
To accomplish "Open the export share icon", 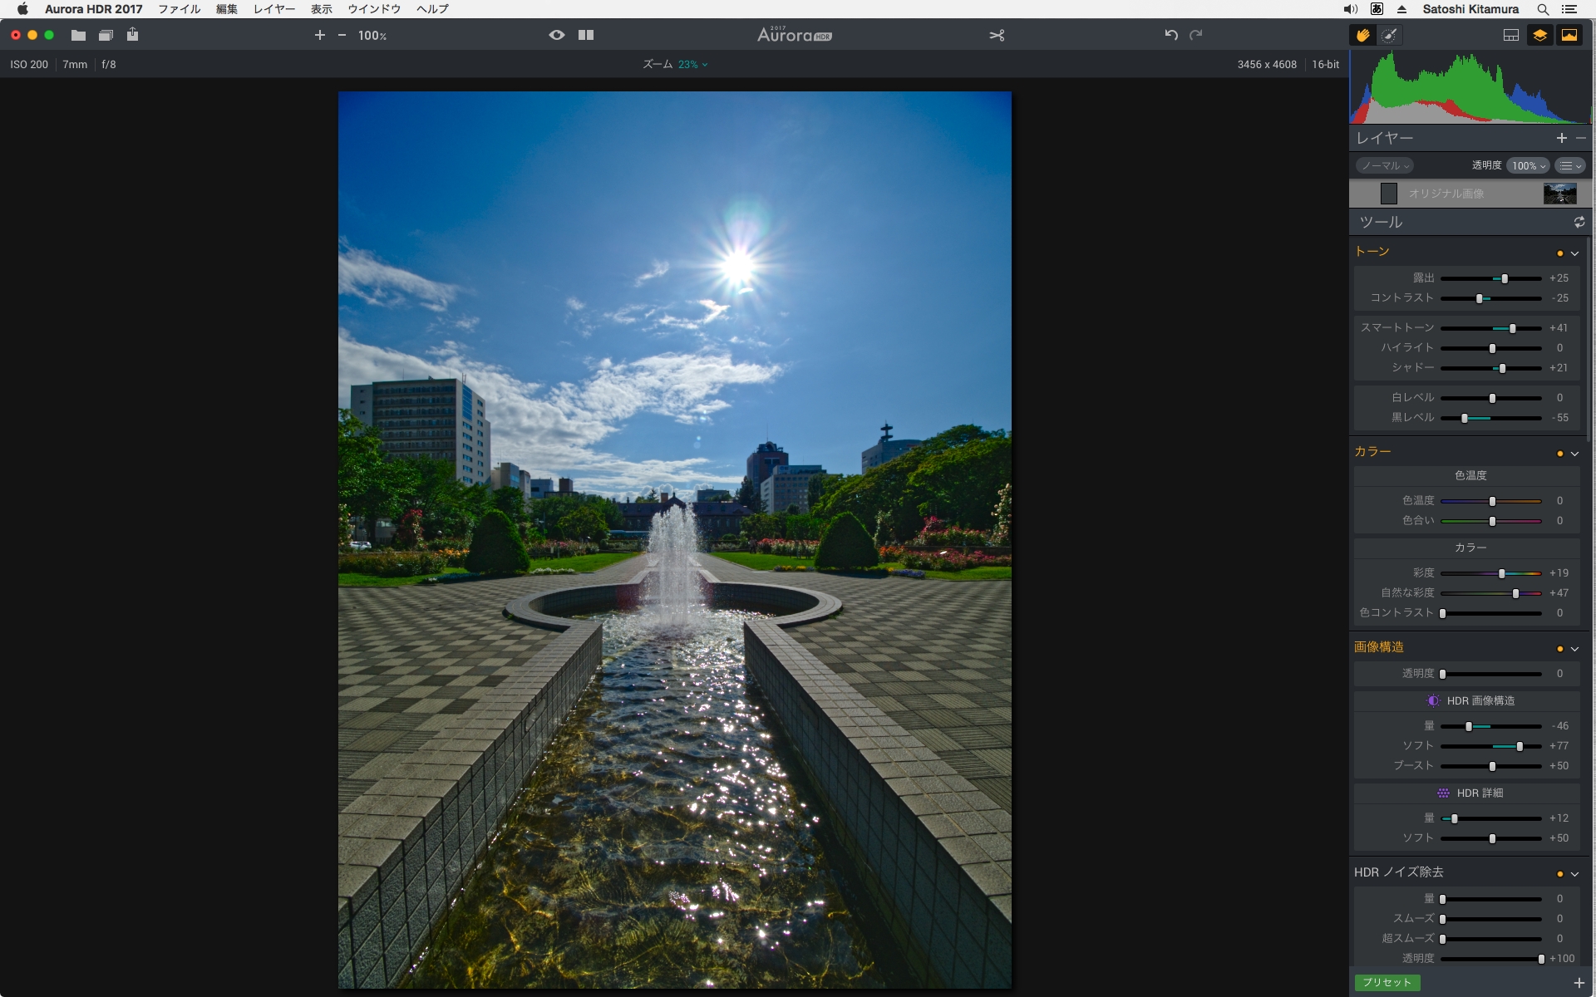I will pos(133,35).
